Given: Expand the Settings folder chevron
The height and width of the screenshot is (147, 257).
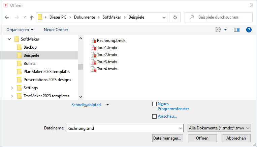Looking at the screenshot, I should 12,88.
